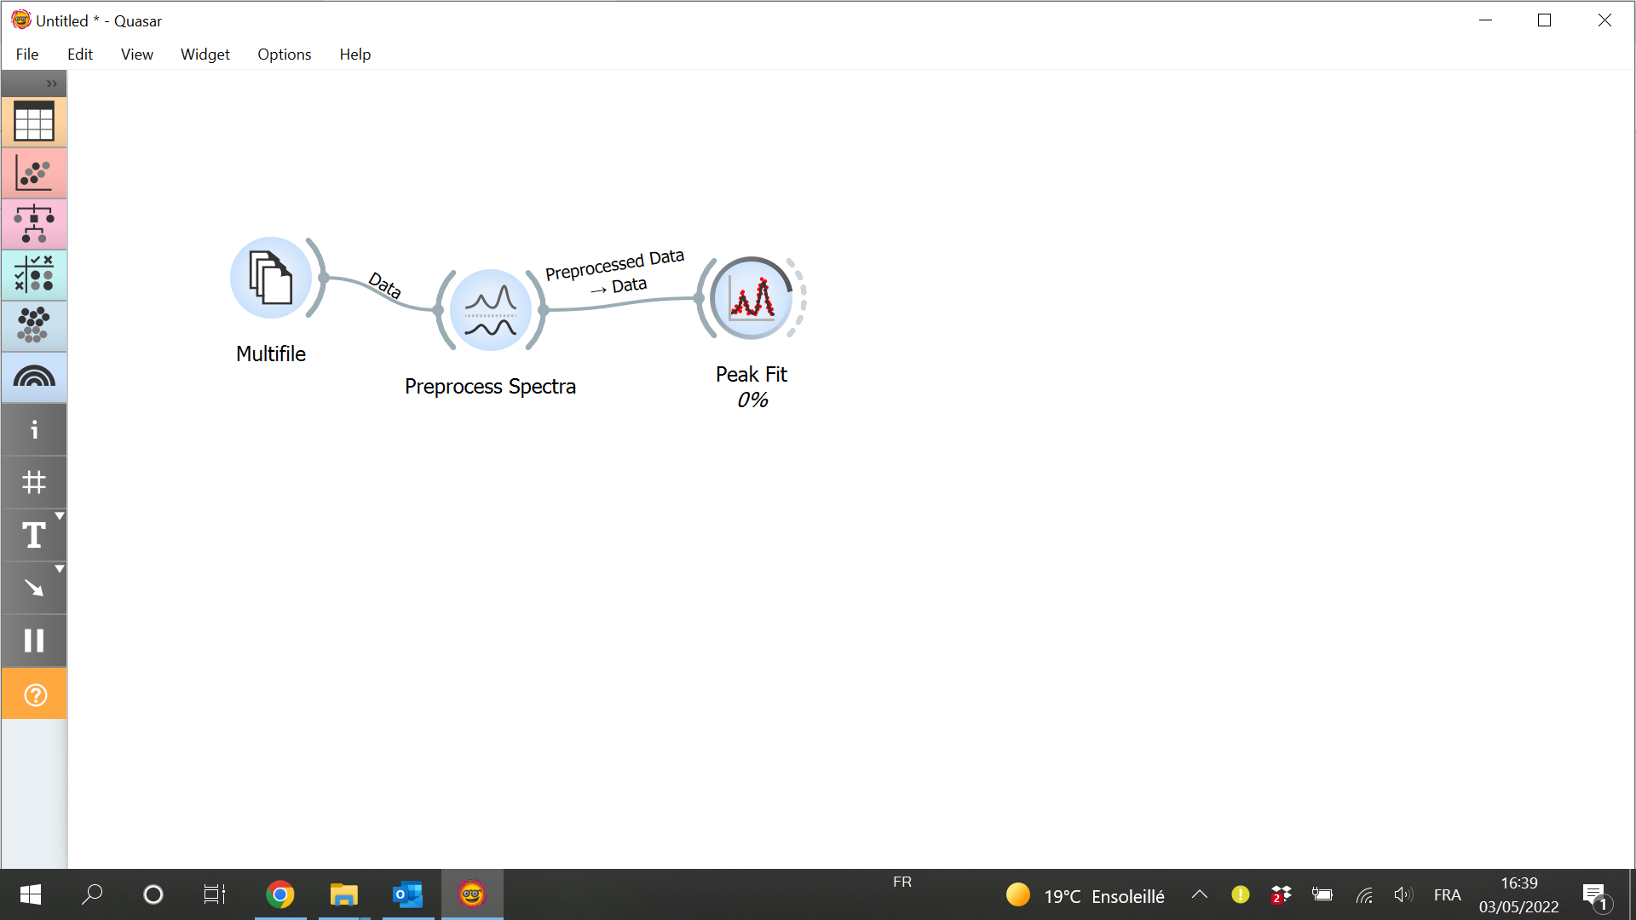
Task: Select the workflow info tool
Action: [33, 429]
